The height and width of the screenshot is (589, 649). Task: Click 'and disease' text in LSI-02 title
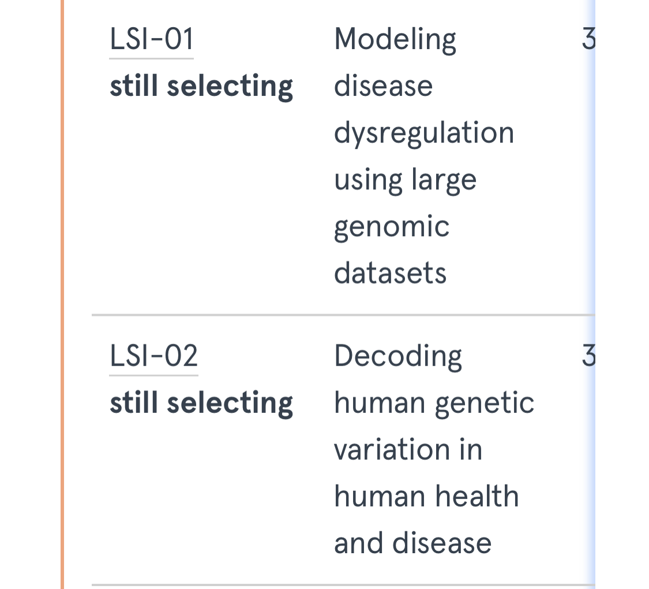pyautogui.click(x=412, y=543)
